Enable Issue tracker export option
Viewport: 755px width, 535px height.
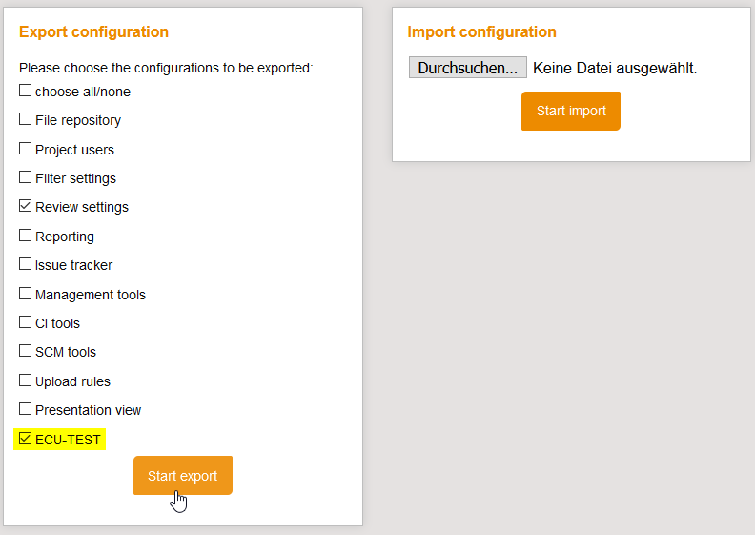26,264
